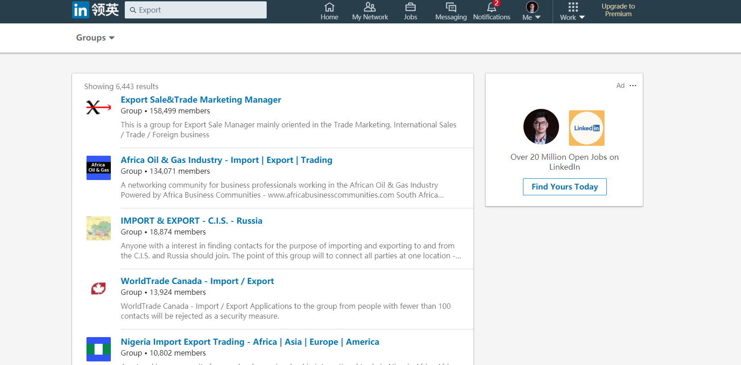Open the ad options ellipsis menu
The width and height of the screenshot is (741, 365).
[633, 86]
